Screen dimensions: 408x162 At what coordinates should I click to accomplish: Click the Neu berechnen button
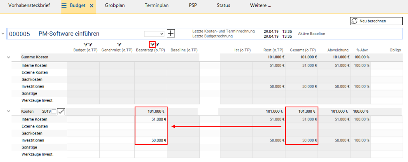coord(376,21)
